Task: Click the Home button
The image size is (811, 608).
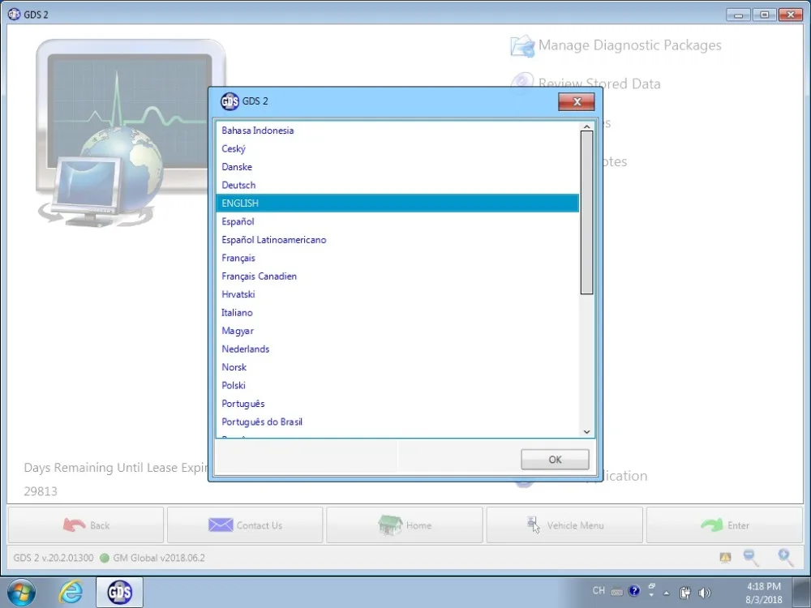Action: pyautogui.click(x=405, y=525)
